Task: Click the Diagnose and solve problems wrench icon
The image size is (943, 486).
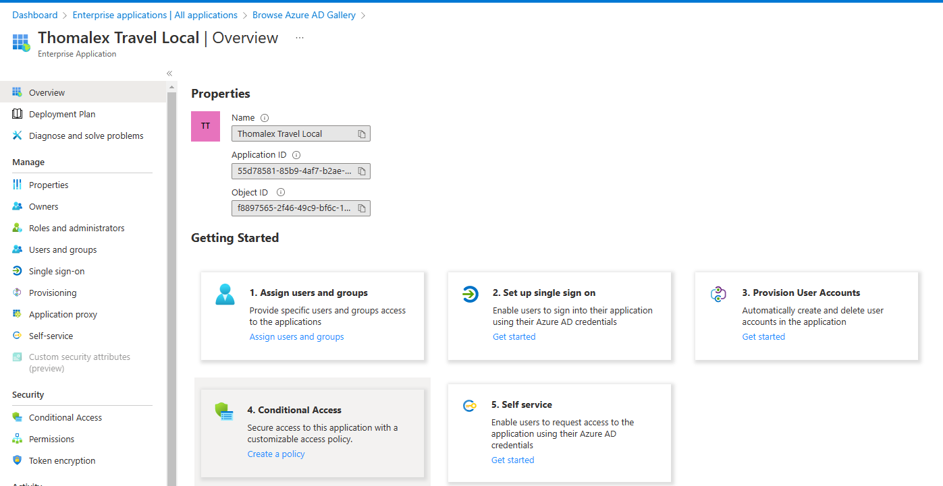Action: (17, 135)
